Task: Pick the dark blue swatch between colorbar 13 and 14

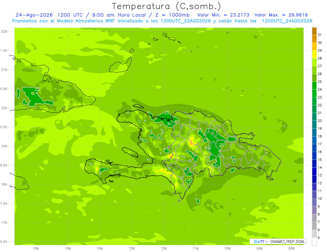Action: [x=314, y=171]
